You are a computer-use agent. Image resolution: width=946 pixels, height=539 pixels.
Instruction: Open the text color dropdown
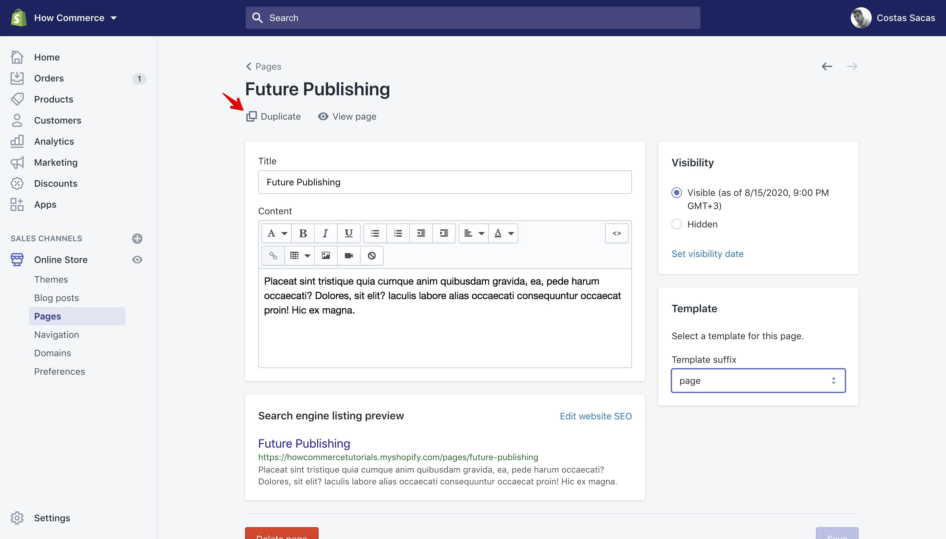click(x=503, y=233)
